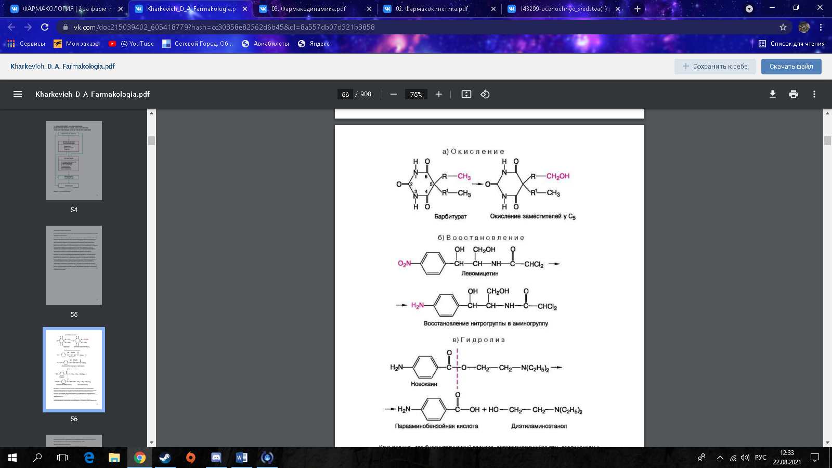Switch to the 02. Фармакокинетика.pdf tab
The height and width of the screenshot is (468, 832).
point(438,9)
